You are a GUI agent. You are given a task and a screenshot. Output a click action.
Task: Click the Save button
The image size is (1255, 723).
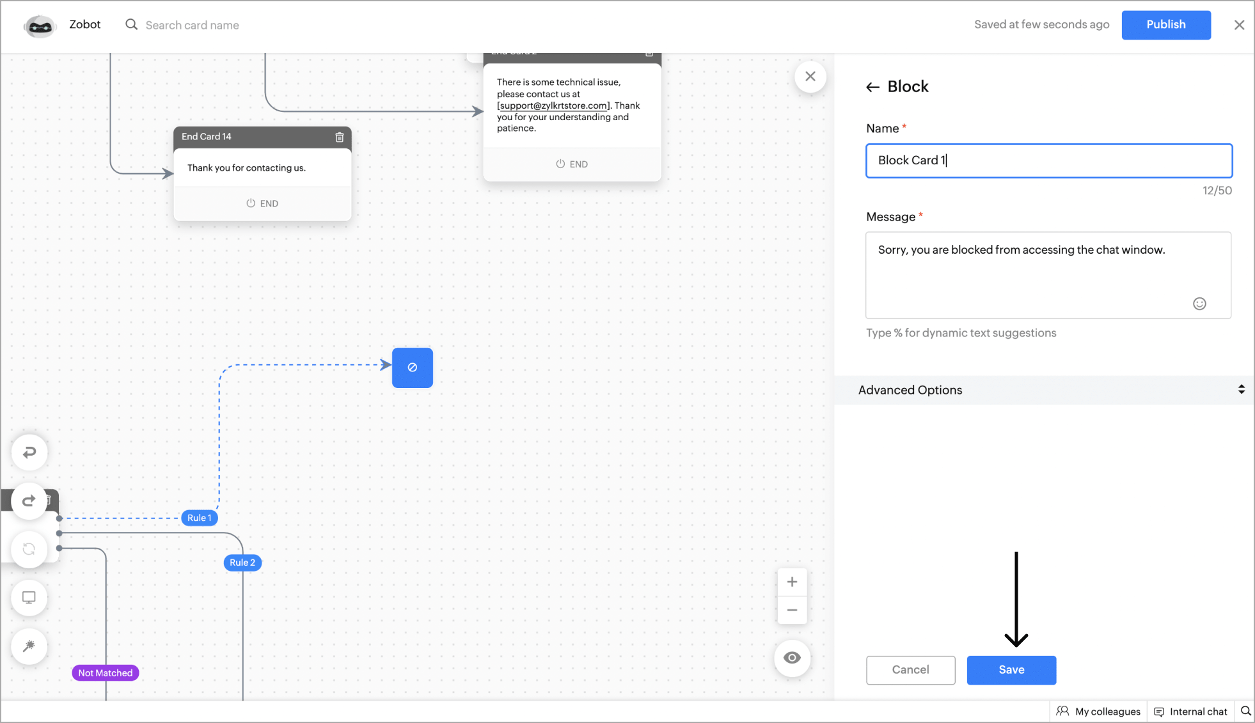click(x=1011, y=670)
